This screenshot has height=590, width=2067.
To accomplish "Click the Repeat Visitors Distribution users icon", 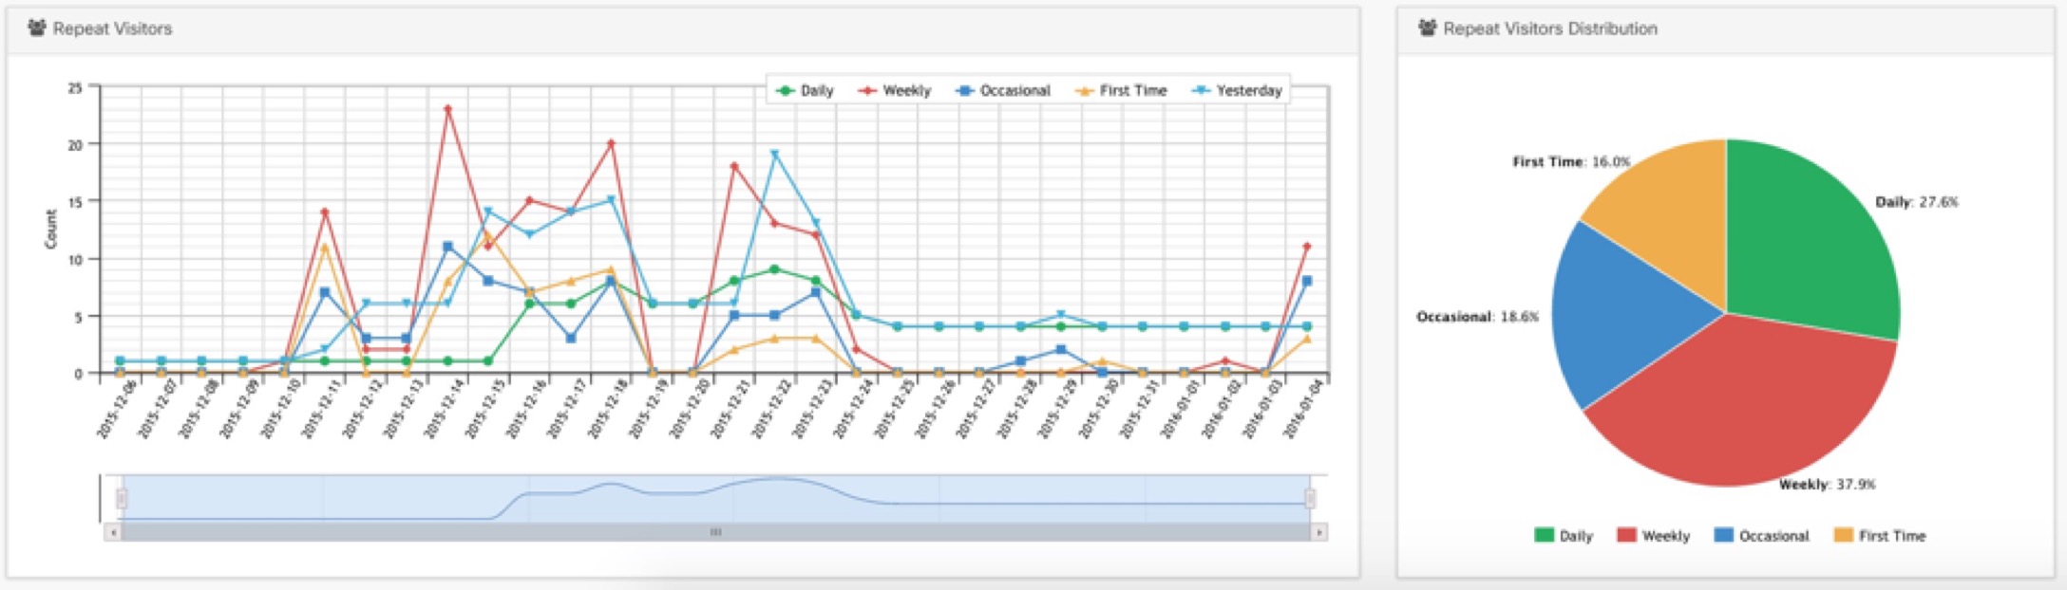I will [x=1427, y=28].
